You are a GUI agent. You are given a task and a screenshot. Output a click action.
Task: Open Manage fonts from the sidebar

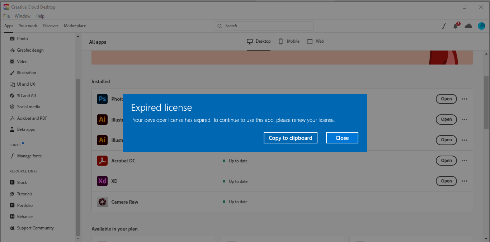tap(29, 156)
